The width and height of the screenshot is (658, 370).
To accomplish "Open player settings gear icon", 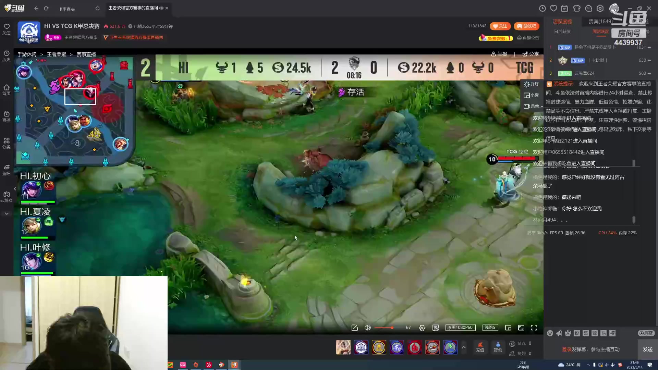I will 422,328.
